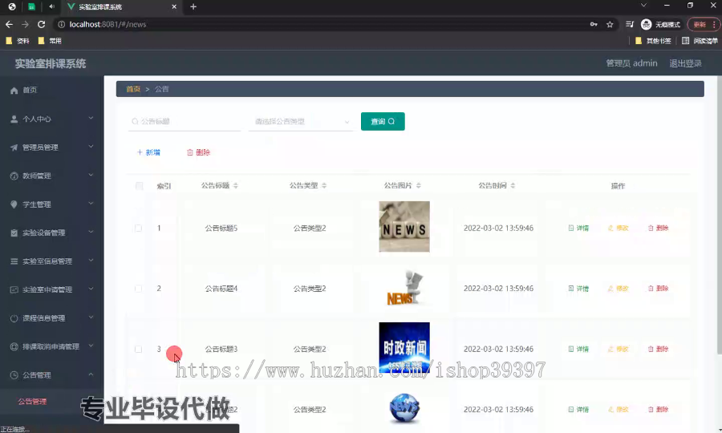Click the 管理员管理 paper plane icon
722x433 pixels.
tap(14, 148)
